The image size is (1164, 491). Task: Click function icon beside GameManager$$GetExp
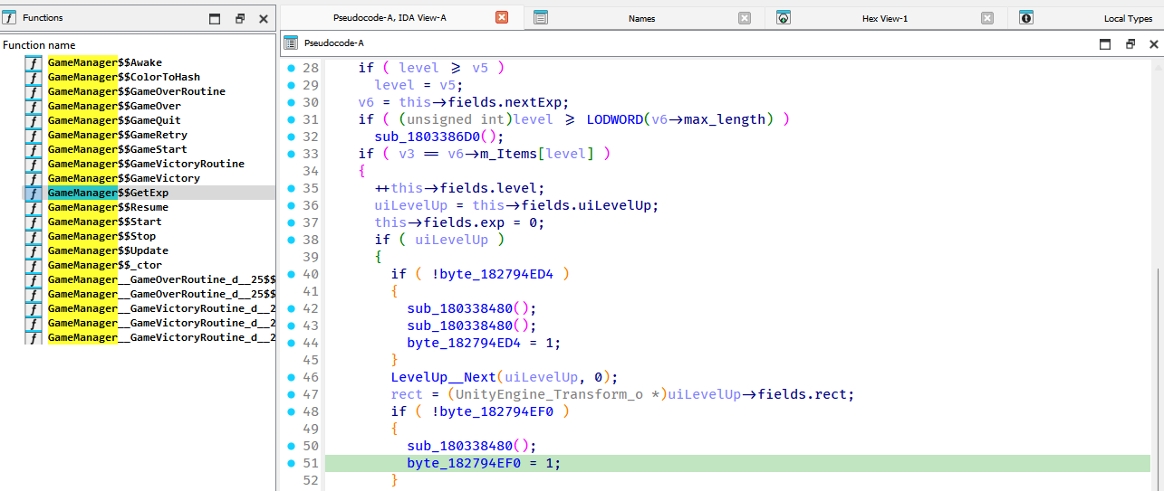(x=34, y=193)
